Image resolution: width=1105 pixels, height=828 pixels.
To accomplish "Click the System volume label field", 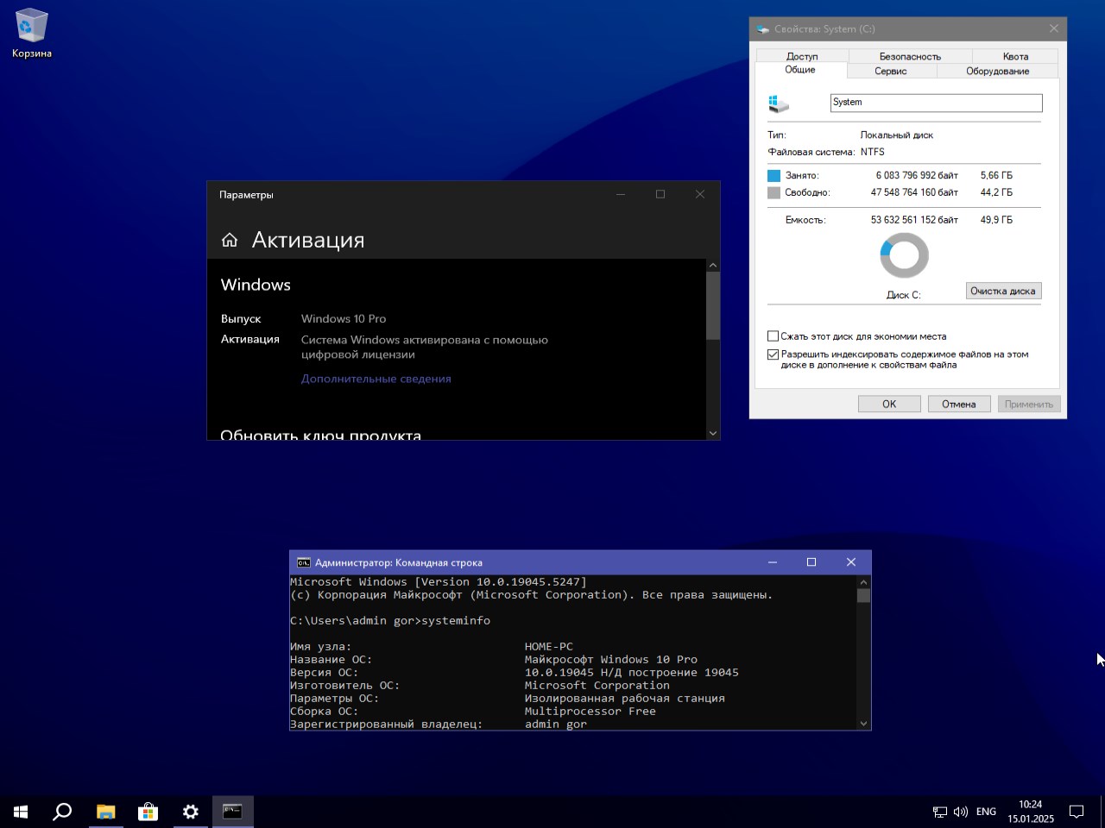I will click(x=937, y=103).
